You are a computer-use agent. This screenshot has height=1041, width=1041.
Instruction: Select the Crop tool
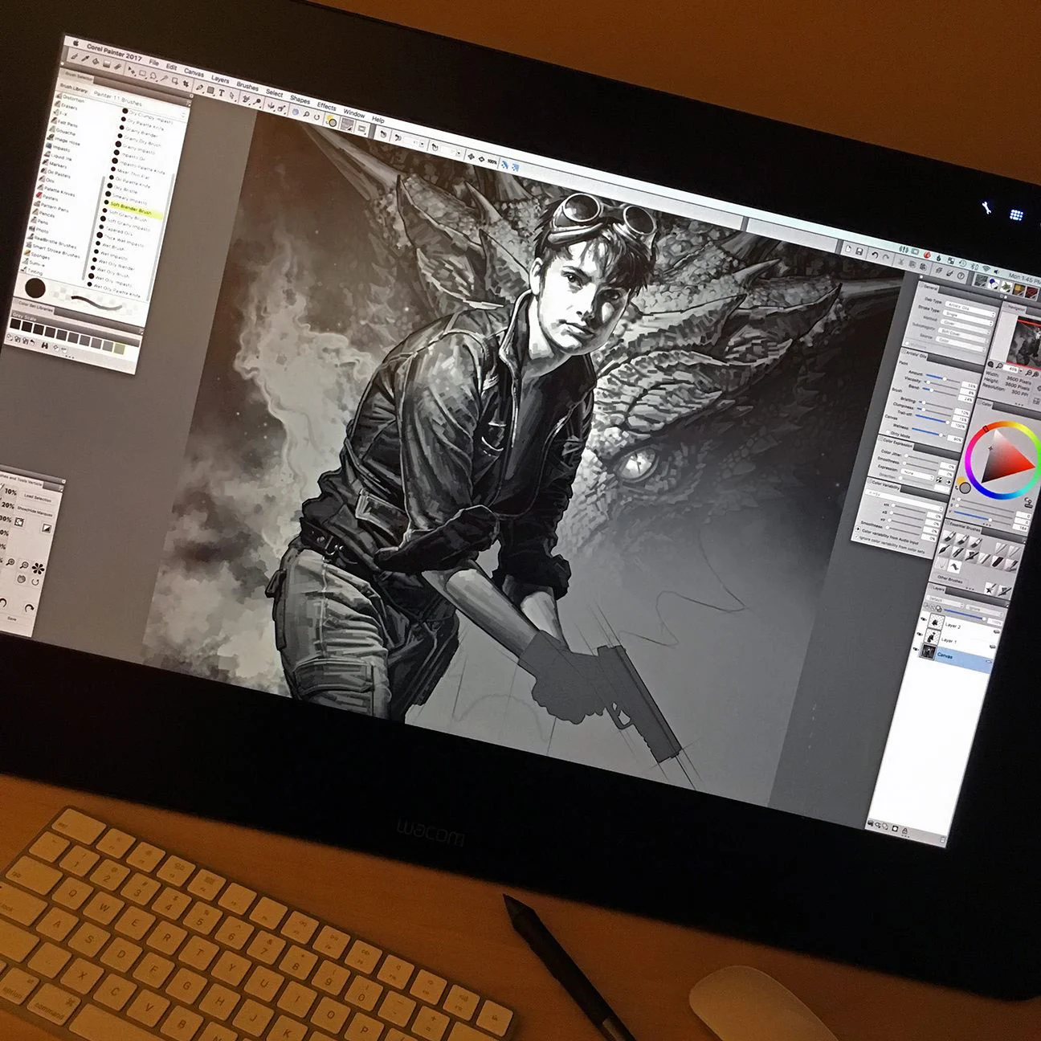tap(186, 84)
